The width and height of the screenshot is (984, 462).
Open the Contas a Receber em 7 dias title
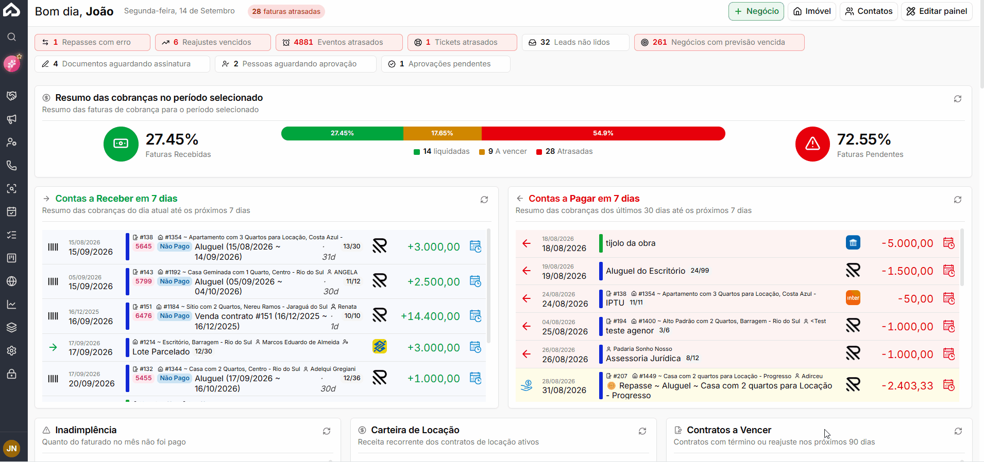pos(116,199)
